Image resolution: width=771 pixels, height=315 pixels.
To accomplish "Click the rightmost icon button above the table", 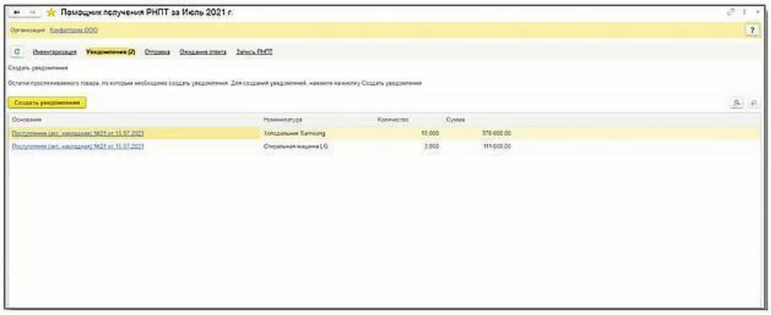I will click(x=753, y=103).
